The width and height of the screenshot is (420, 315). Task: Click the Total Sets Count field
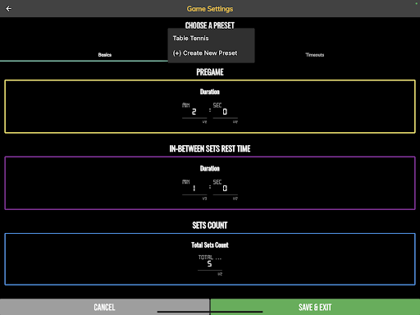point(210,263)
